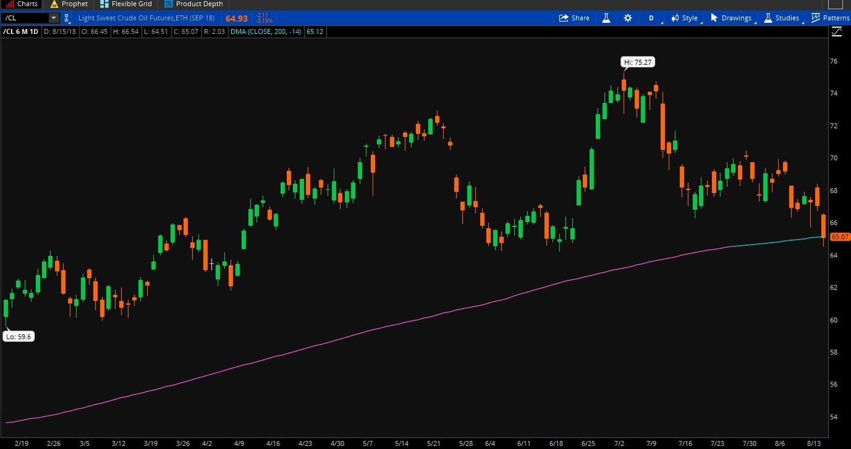Click the /CL 6 M 1D chart label
Screen dimensions: 851x449
(21, 32)
